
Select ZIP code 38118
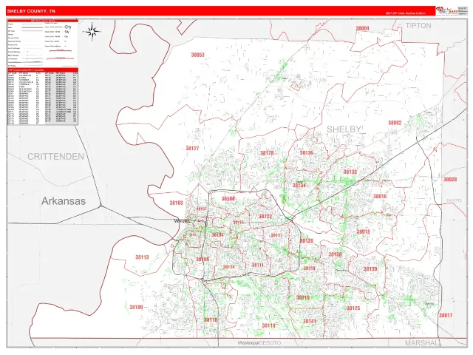[x=268, y=325]
